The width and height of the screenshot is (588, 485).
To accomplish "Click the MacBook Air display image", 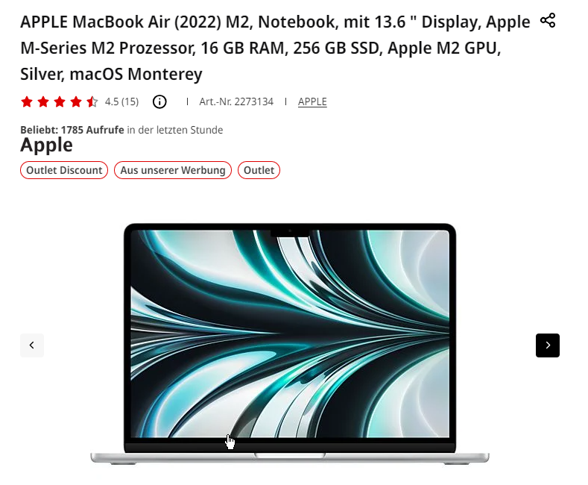I will (x=290, y=334).
